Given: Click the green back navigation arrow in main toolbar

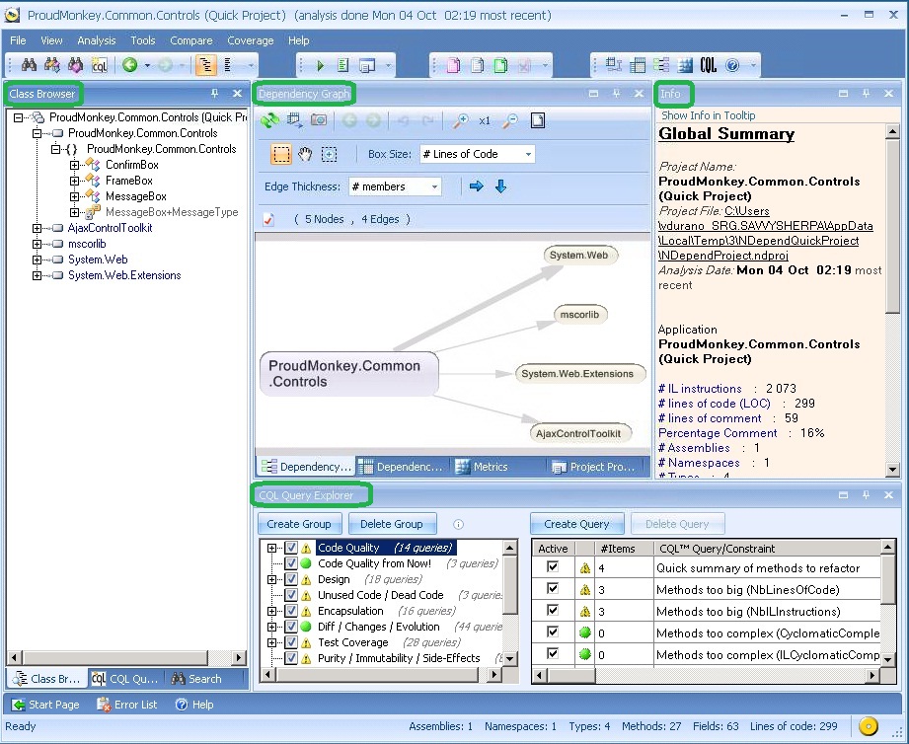Looking at the screenshot, I should 130,65.
